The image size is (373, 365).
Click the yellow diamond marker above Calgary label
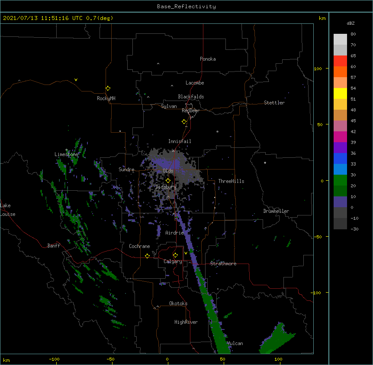pyautogui.click(x=175, y=255)
